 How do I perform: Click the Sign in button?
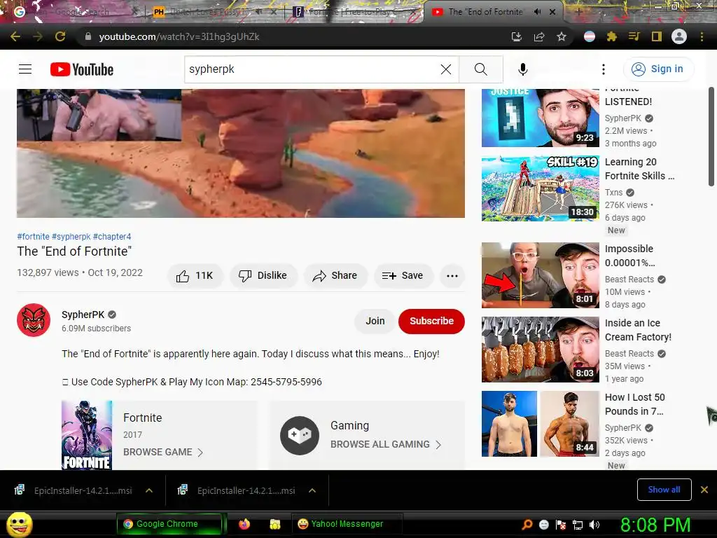658,69
